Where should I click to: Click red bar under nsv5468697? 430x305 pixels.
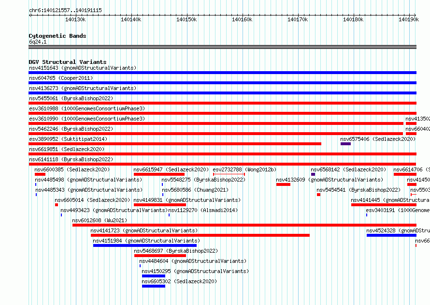160,256
